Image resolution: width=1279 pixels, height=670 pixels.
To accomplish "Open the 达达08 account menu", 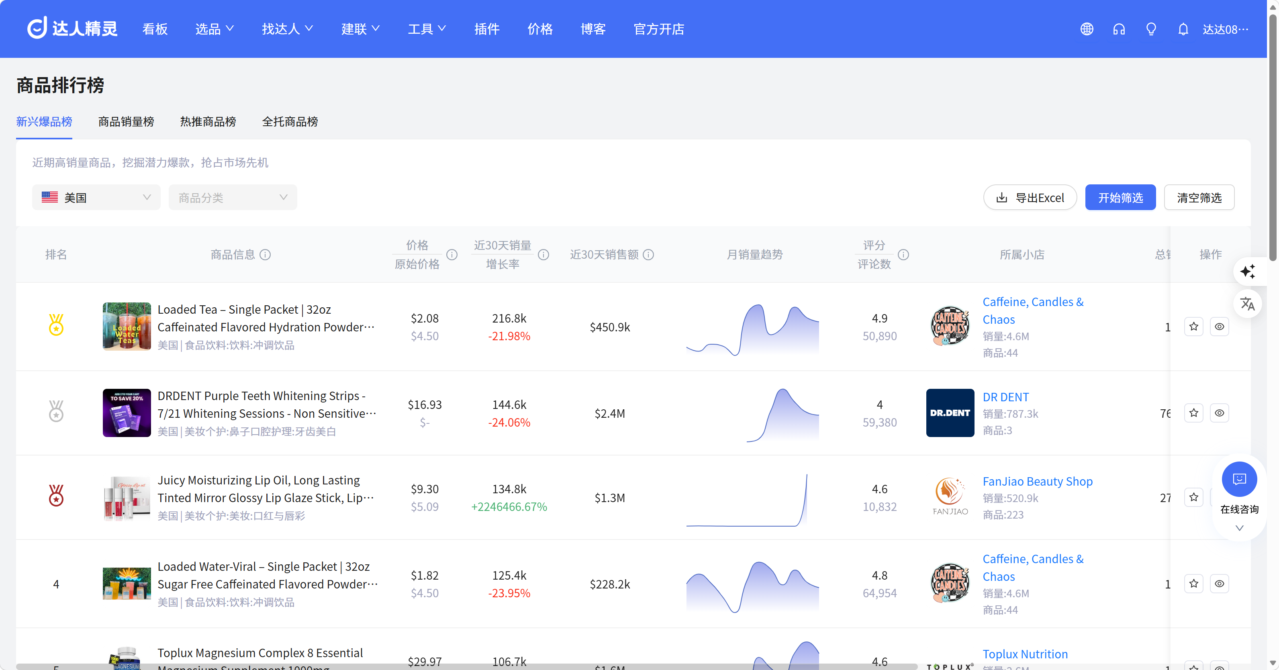I will 1225,29.
